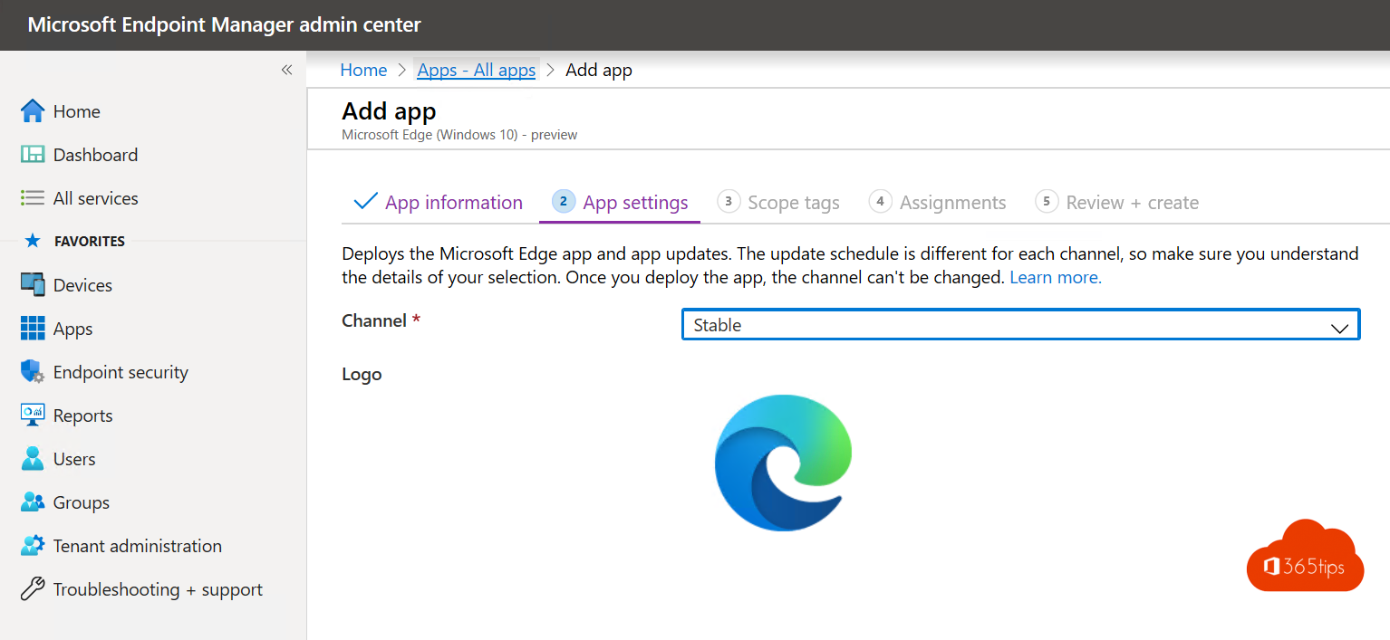
Task: Click the Dashboard chart icon
Action: [33, 155]
